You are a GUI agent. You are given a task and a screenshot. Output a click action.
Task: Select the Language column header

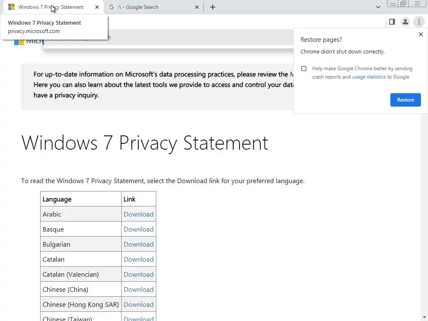tap(81, 199)
